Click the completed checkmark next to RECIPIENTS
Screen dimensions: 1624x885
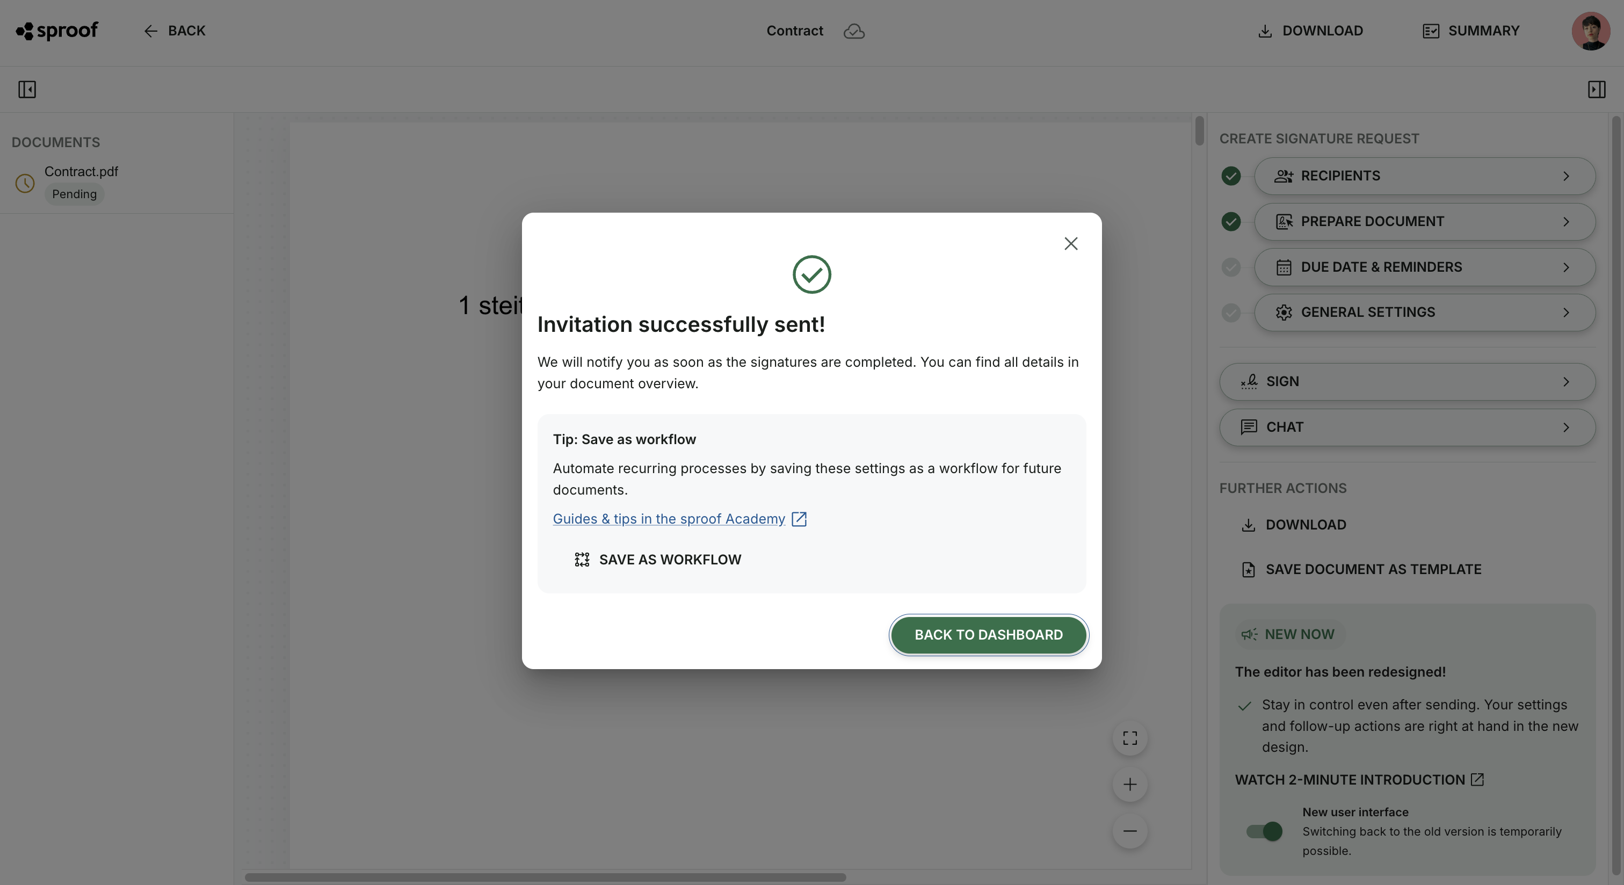(1231, 176)
